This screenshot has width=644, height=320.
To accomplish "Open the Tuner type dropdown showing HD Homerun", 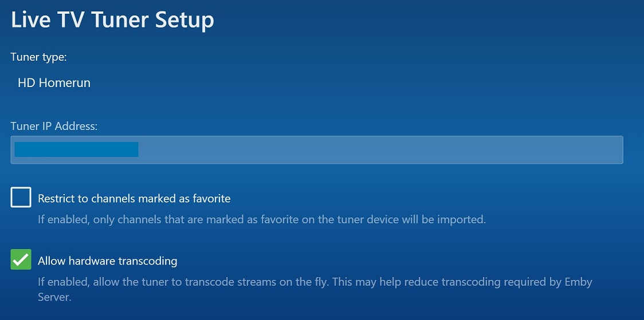I will [54, 83].
